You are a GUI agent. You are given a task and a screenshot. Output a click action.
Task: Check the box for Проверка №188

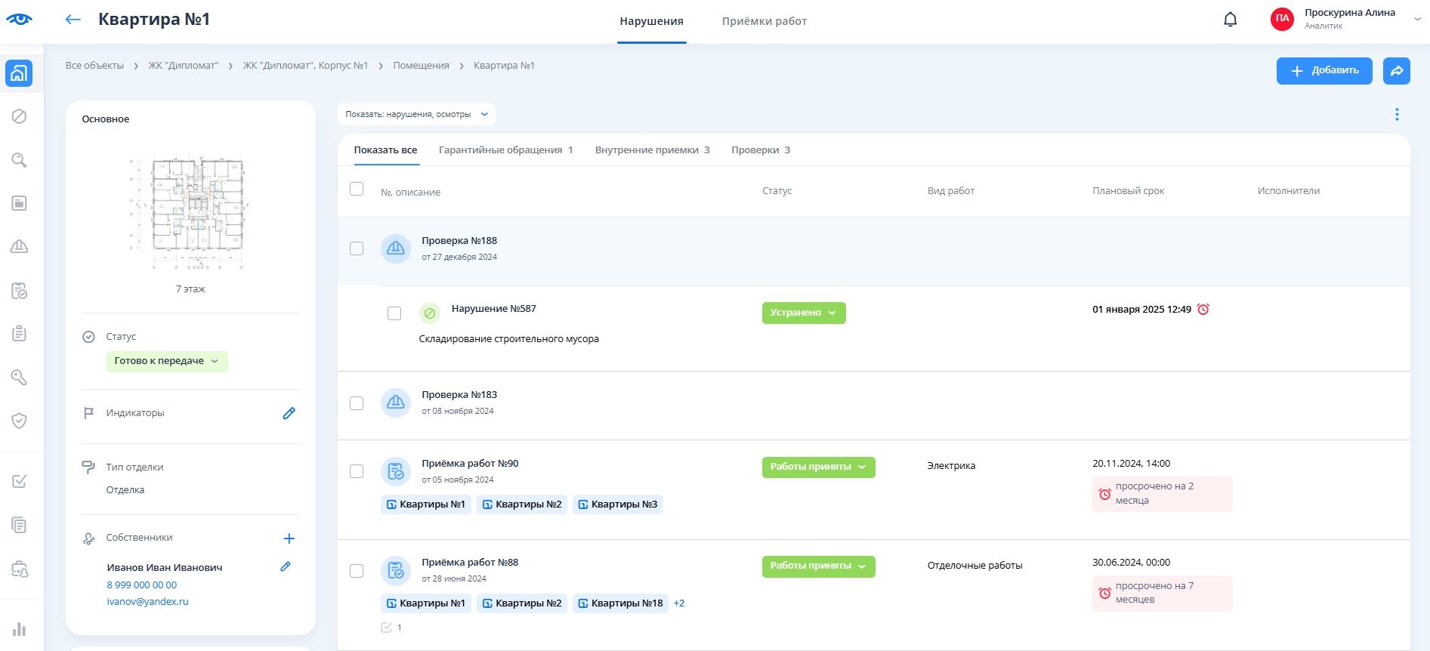tap(357, 248)
